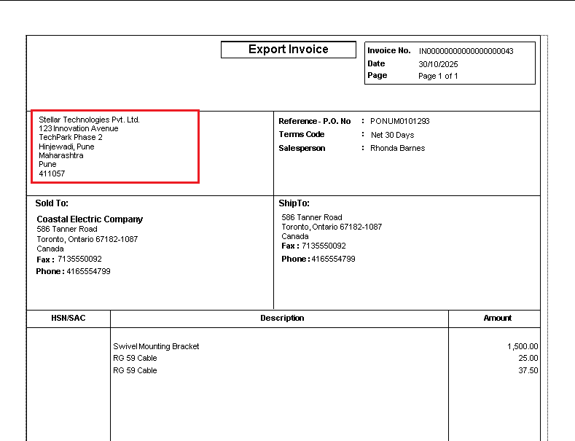Screen dimensions: 575x441
Task: Click the Net 30 Days terms code
Action: point(392,135)
